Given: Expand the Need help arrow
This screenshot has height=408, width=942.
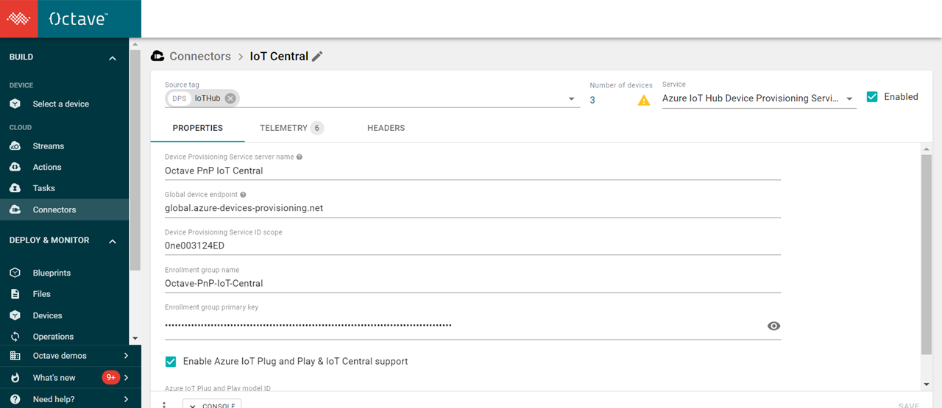Looking at the screenshot, I should [126, 399].
